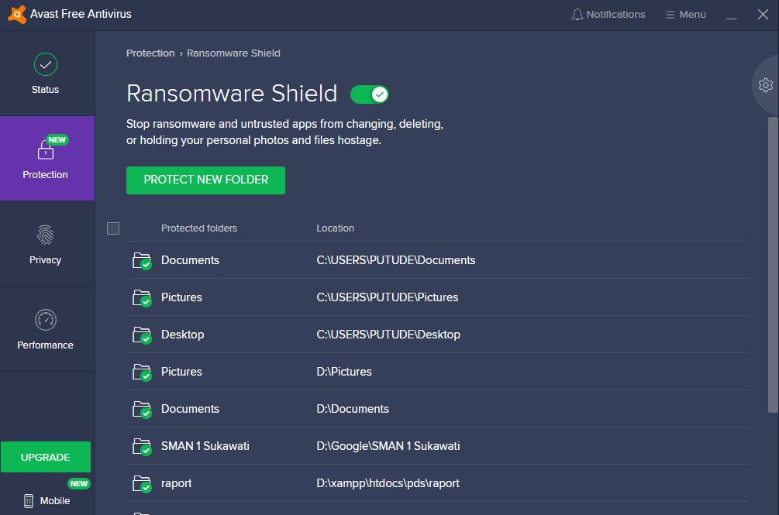Click folder icon for raport row

pyautogui.click(x=142, y=484)
